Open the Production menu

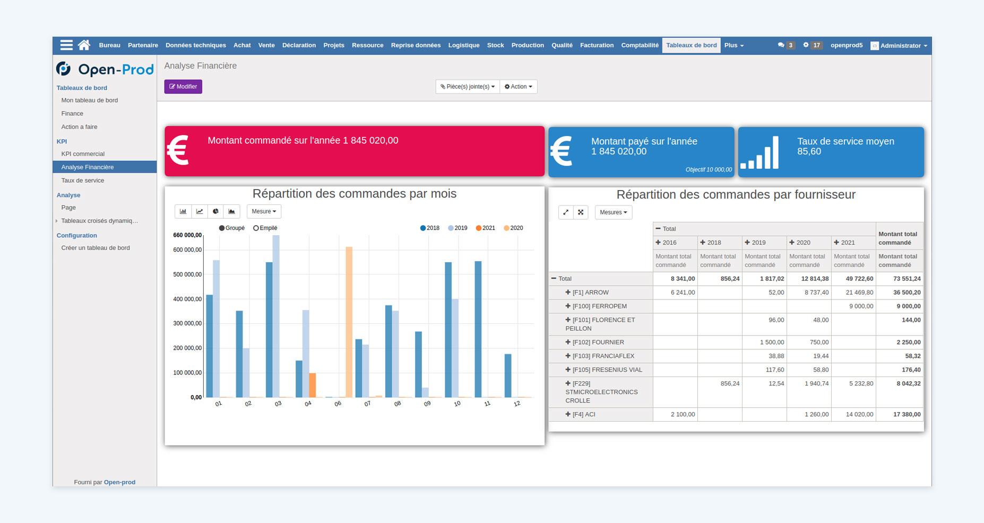528,45
